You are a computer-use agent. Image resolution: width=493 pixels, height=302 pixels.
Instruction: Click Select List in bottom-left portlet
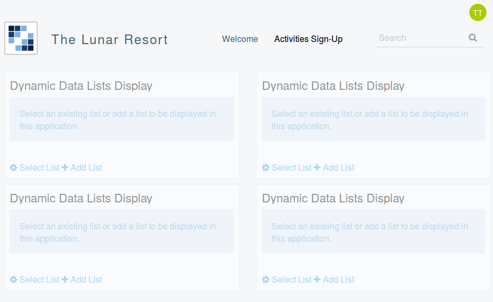pos(39,279)
